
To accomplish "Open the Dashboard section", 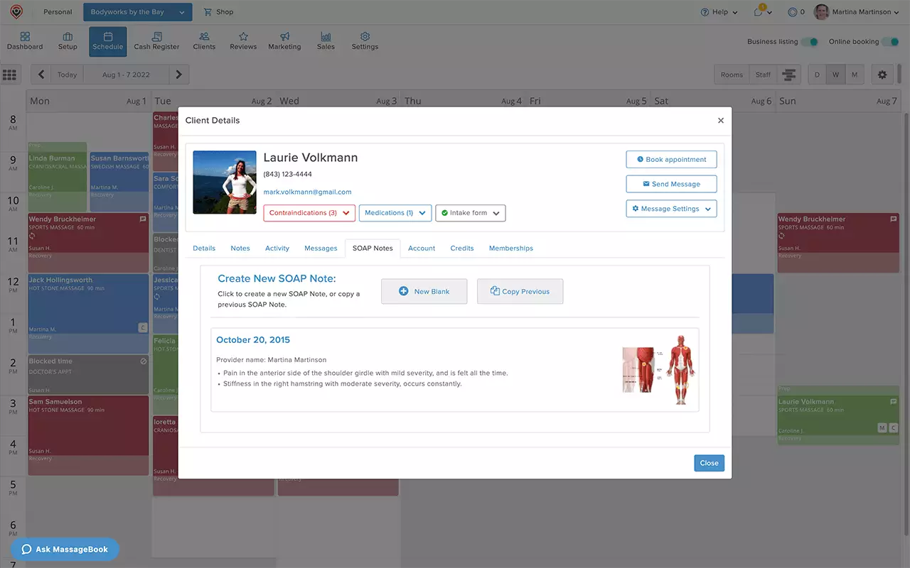I will point(24,40).
